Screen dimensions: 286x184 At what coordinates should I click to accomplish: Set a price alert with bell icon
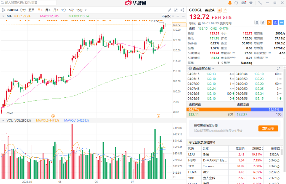coord(257,22)
